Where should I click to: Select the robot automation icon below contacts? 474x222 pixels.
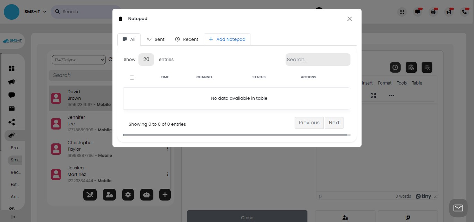[146, 195]
